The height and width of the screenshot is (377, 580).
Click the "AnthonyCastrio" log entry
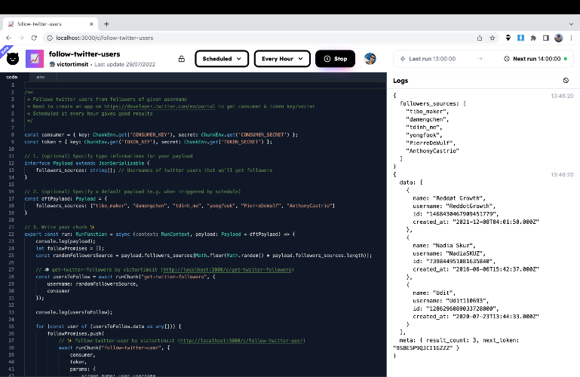point(432,151)
